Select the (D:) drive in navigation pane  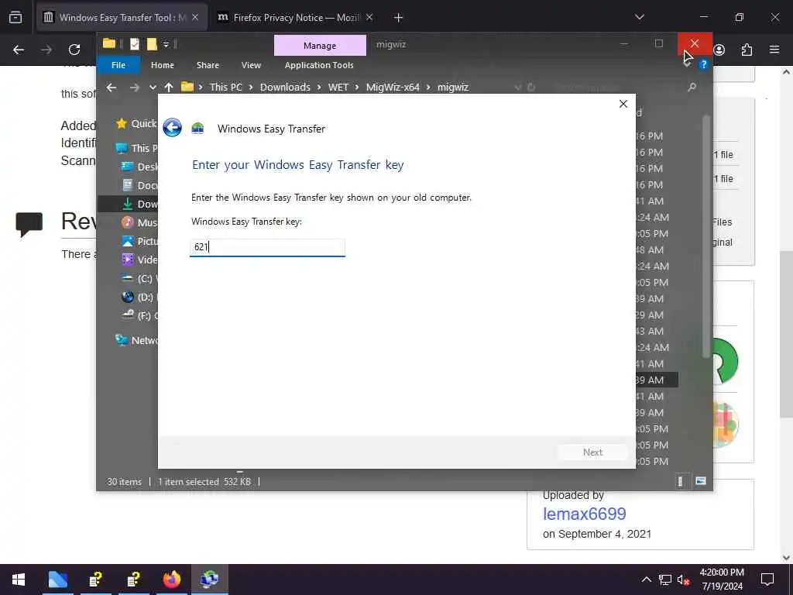(139, 297)
